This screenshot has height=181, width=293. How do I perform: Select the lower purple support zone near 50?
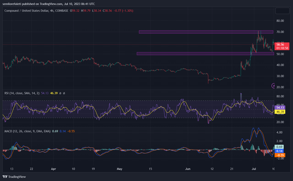pyautogui.click(x=206, y=54)
